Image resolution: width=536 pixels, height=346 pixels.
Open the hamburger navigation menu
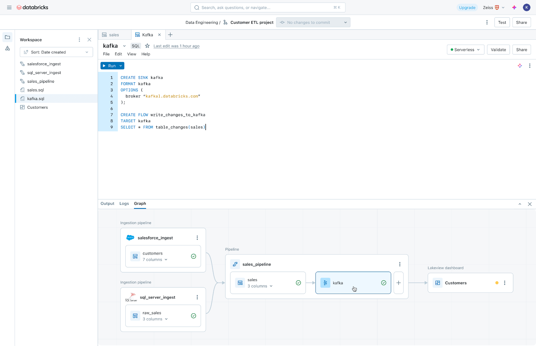(9, 7)
